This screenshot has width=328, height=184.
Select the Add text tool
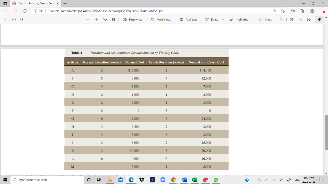(x=188, y=19)
